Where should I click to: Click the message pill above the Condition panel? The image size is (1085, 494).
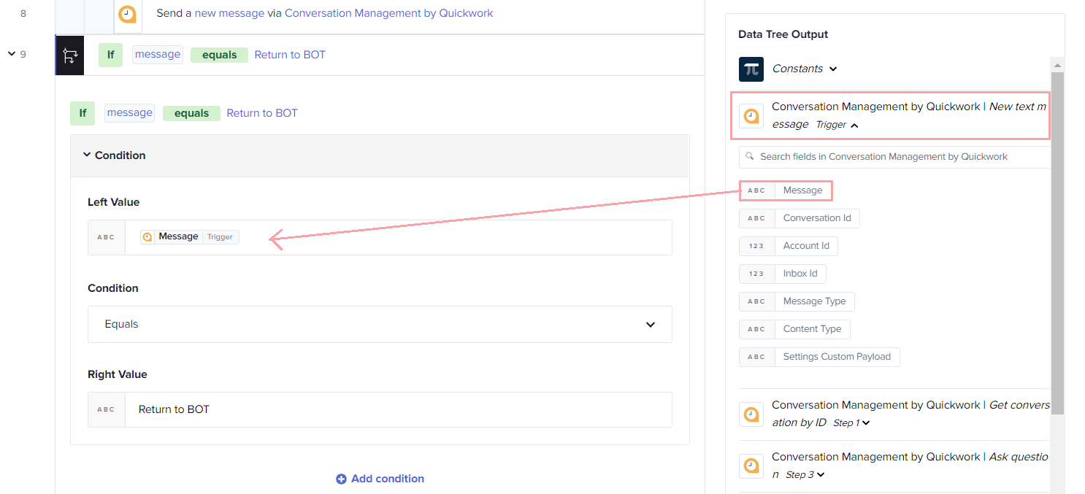coord(129,113)
